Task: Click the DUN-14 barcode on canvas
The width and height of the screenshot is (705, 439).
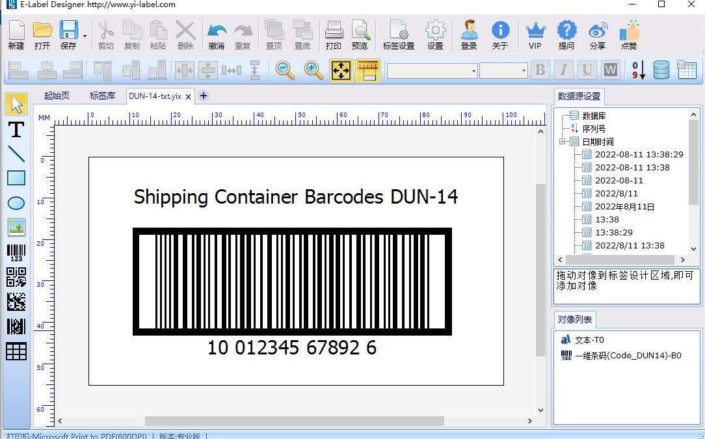Action: coord(292,282)
